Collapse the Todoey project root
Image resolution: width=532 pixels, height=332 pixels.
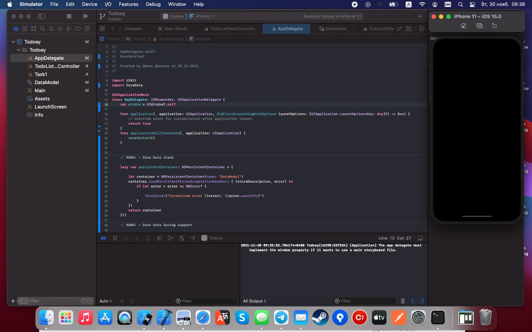(13, 42)
